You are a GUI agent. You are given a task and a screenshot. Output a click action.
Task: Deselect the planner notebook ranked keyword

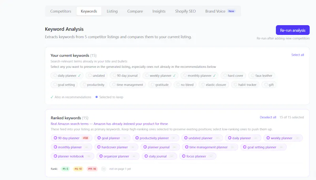point(72,156)
